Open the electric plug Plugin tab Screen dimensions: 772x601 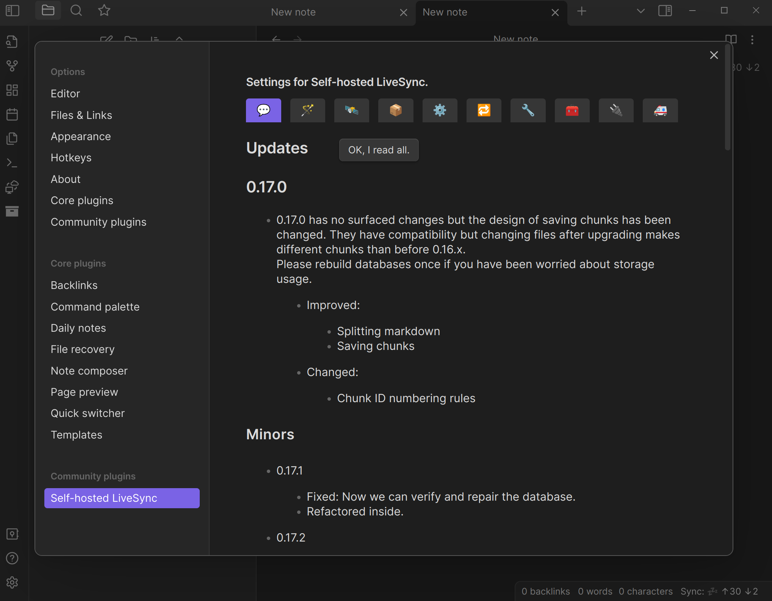[x=616, y=110]
